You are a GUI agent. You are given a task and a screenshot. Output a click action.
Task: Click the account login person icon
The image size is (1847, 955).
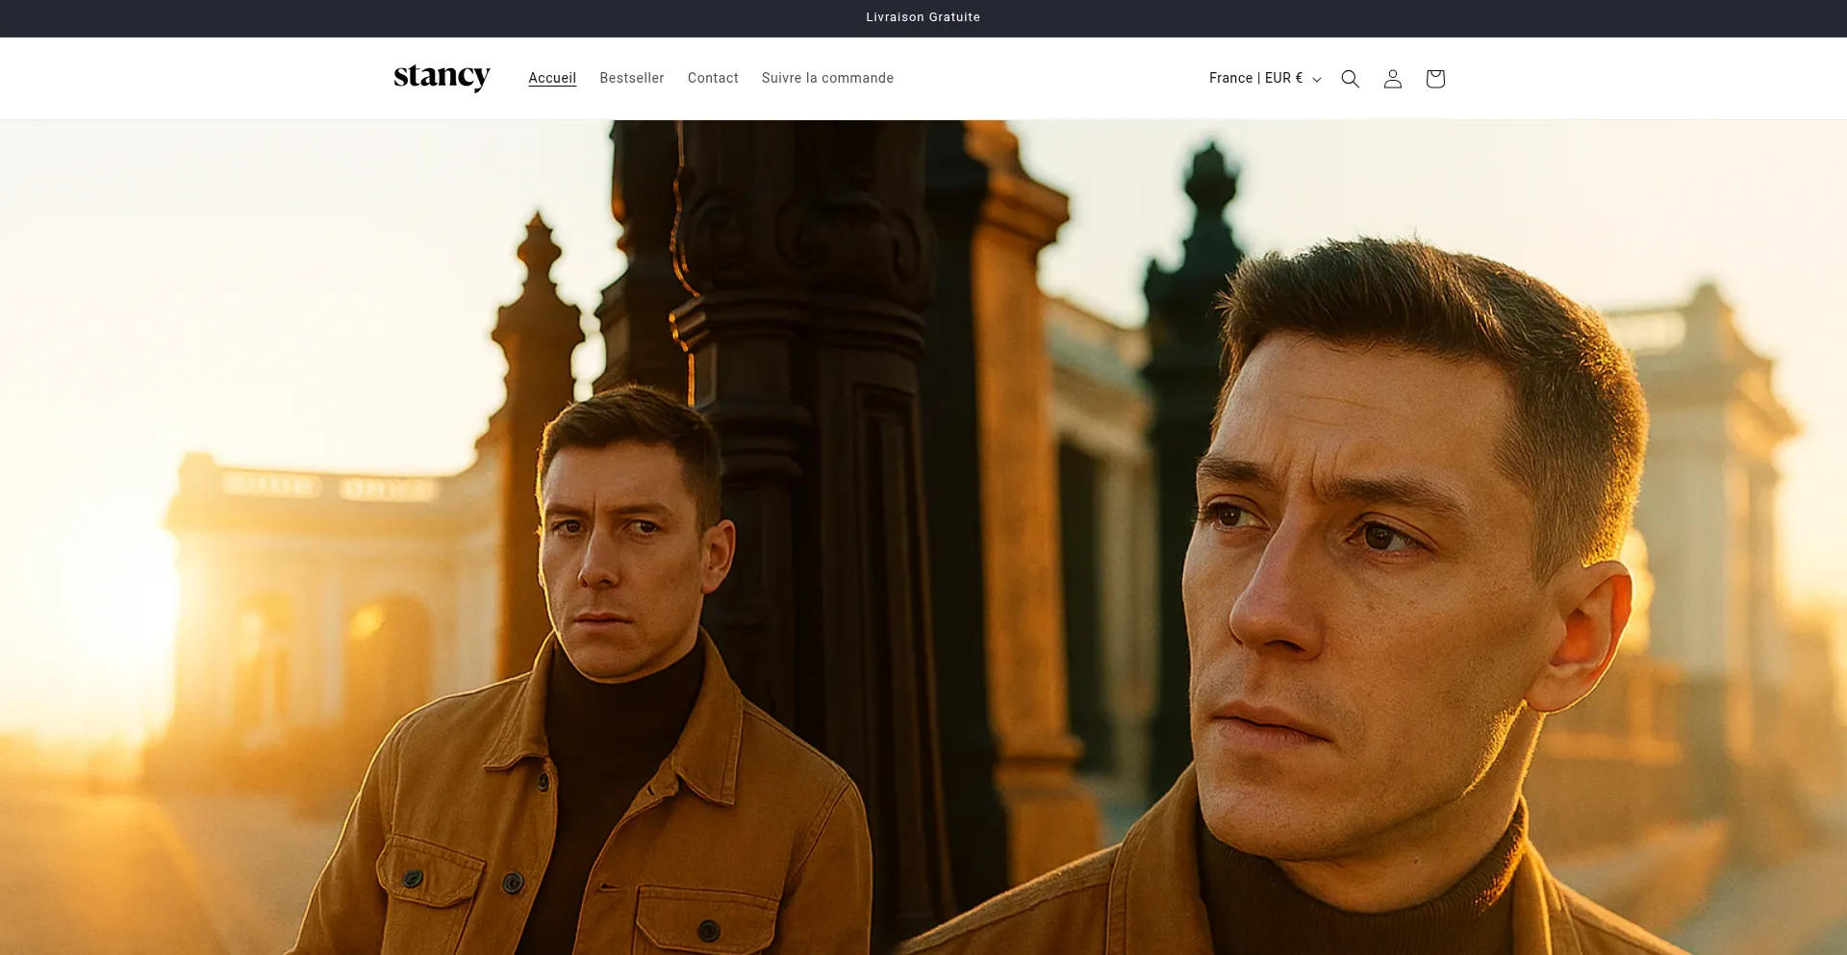pos(1392,79)
